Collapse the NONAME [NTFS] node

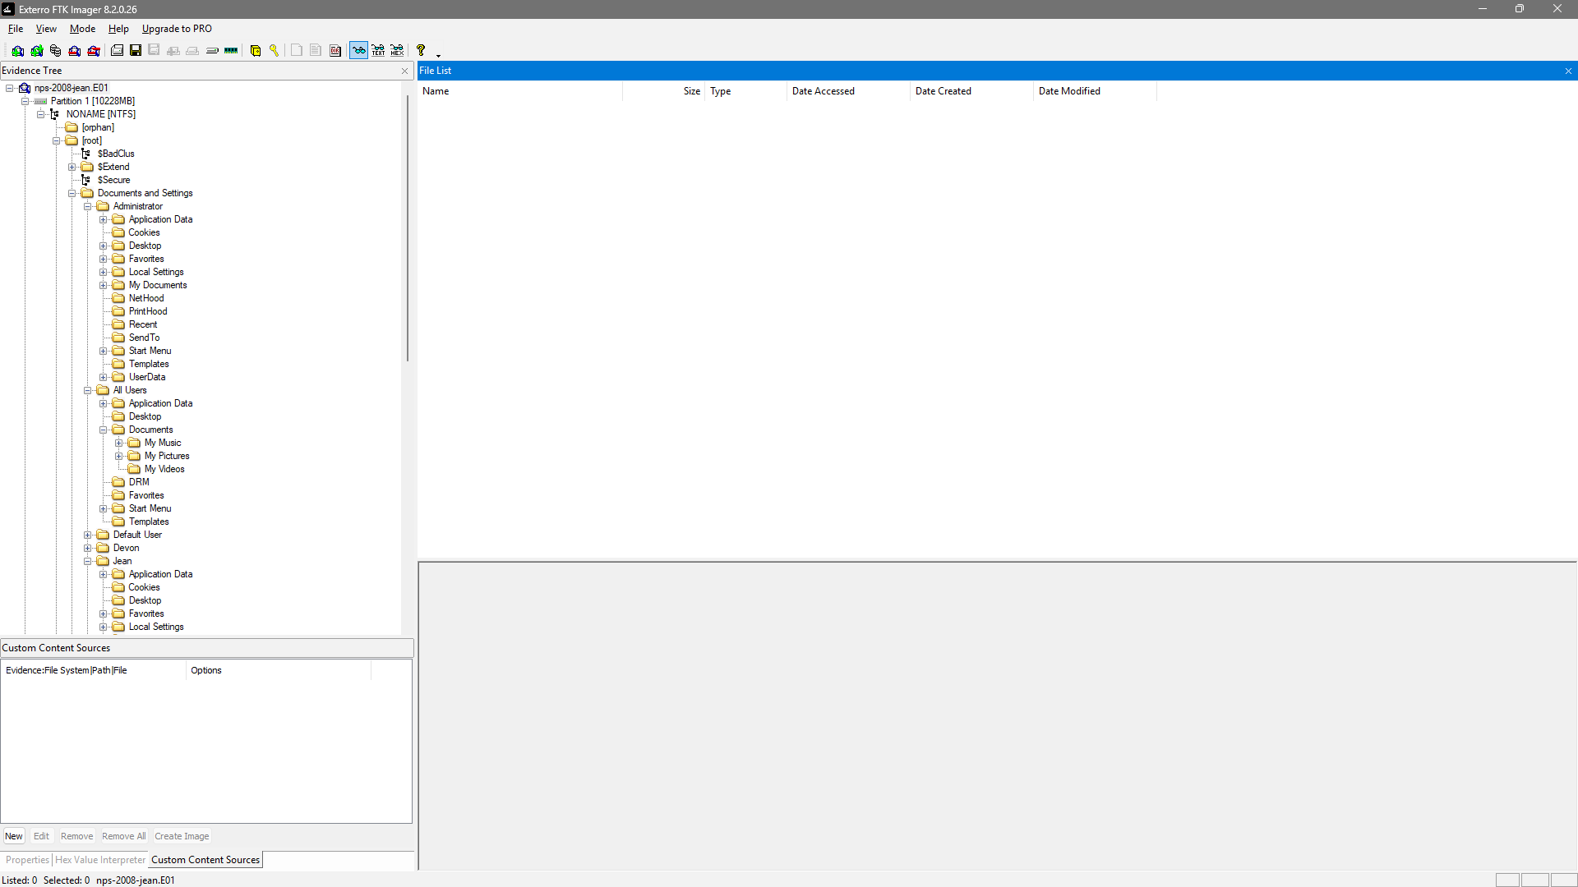pos(40,114)
